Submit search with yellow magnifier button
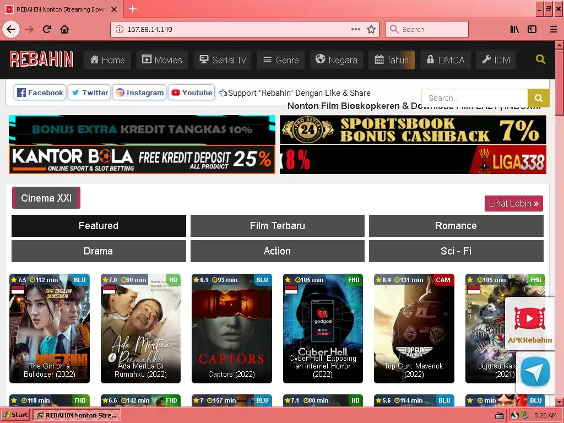The width and height of the screenshot is (564, 423). coord(539,98)
